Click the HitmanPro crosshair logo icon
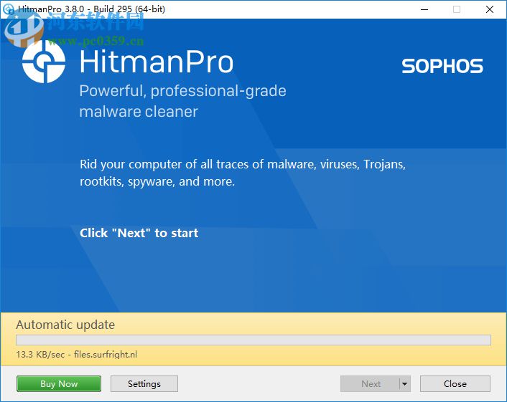Image resolution: width=507 pixels, height=402 pixels. point(44,62)
